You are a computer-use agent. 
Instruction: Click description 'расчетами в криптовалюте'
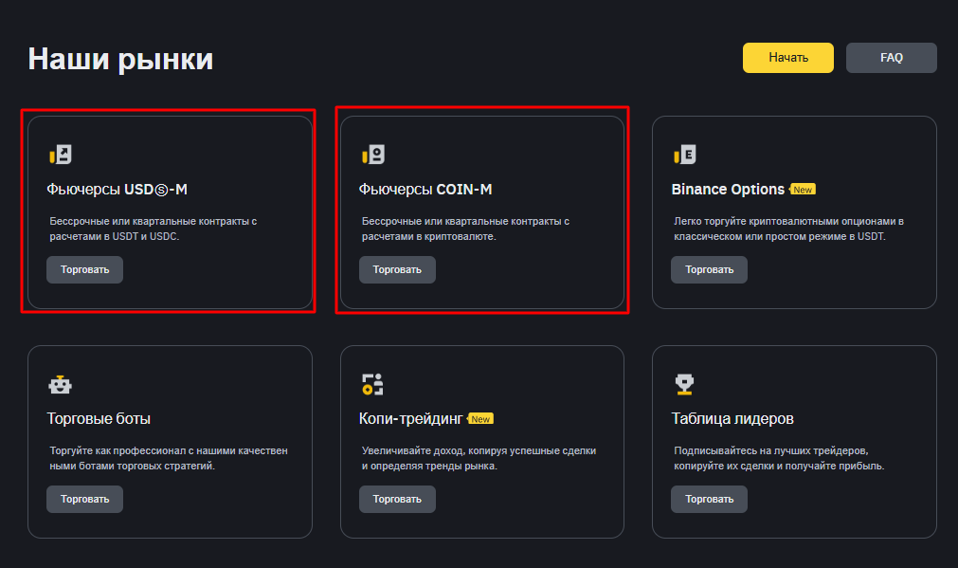(x=465, y=229)
